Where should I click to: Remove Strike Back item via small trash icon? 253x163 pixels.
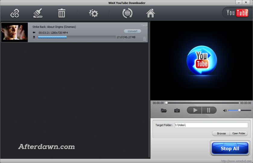pos(144,39)
